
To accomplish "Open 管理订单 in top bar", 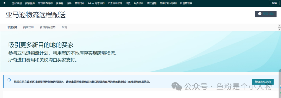I will click(x=80, y=3).
